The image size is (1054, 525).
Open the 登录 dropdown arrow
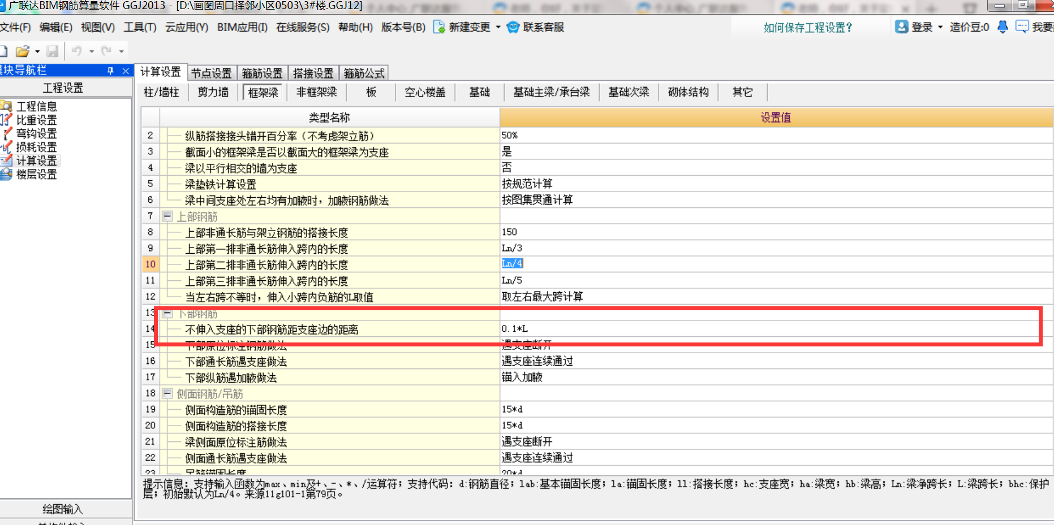(940, 27)
